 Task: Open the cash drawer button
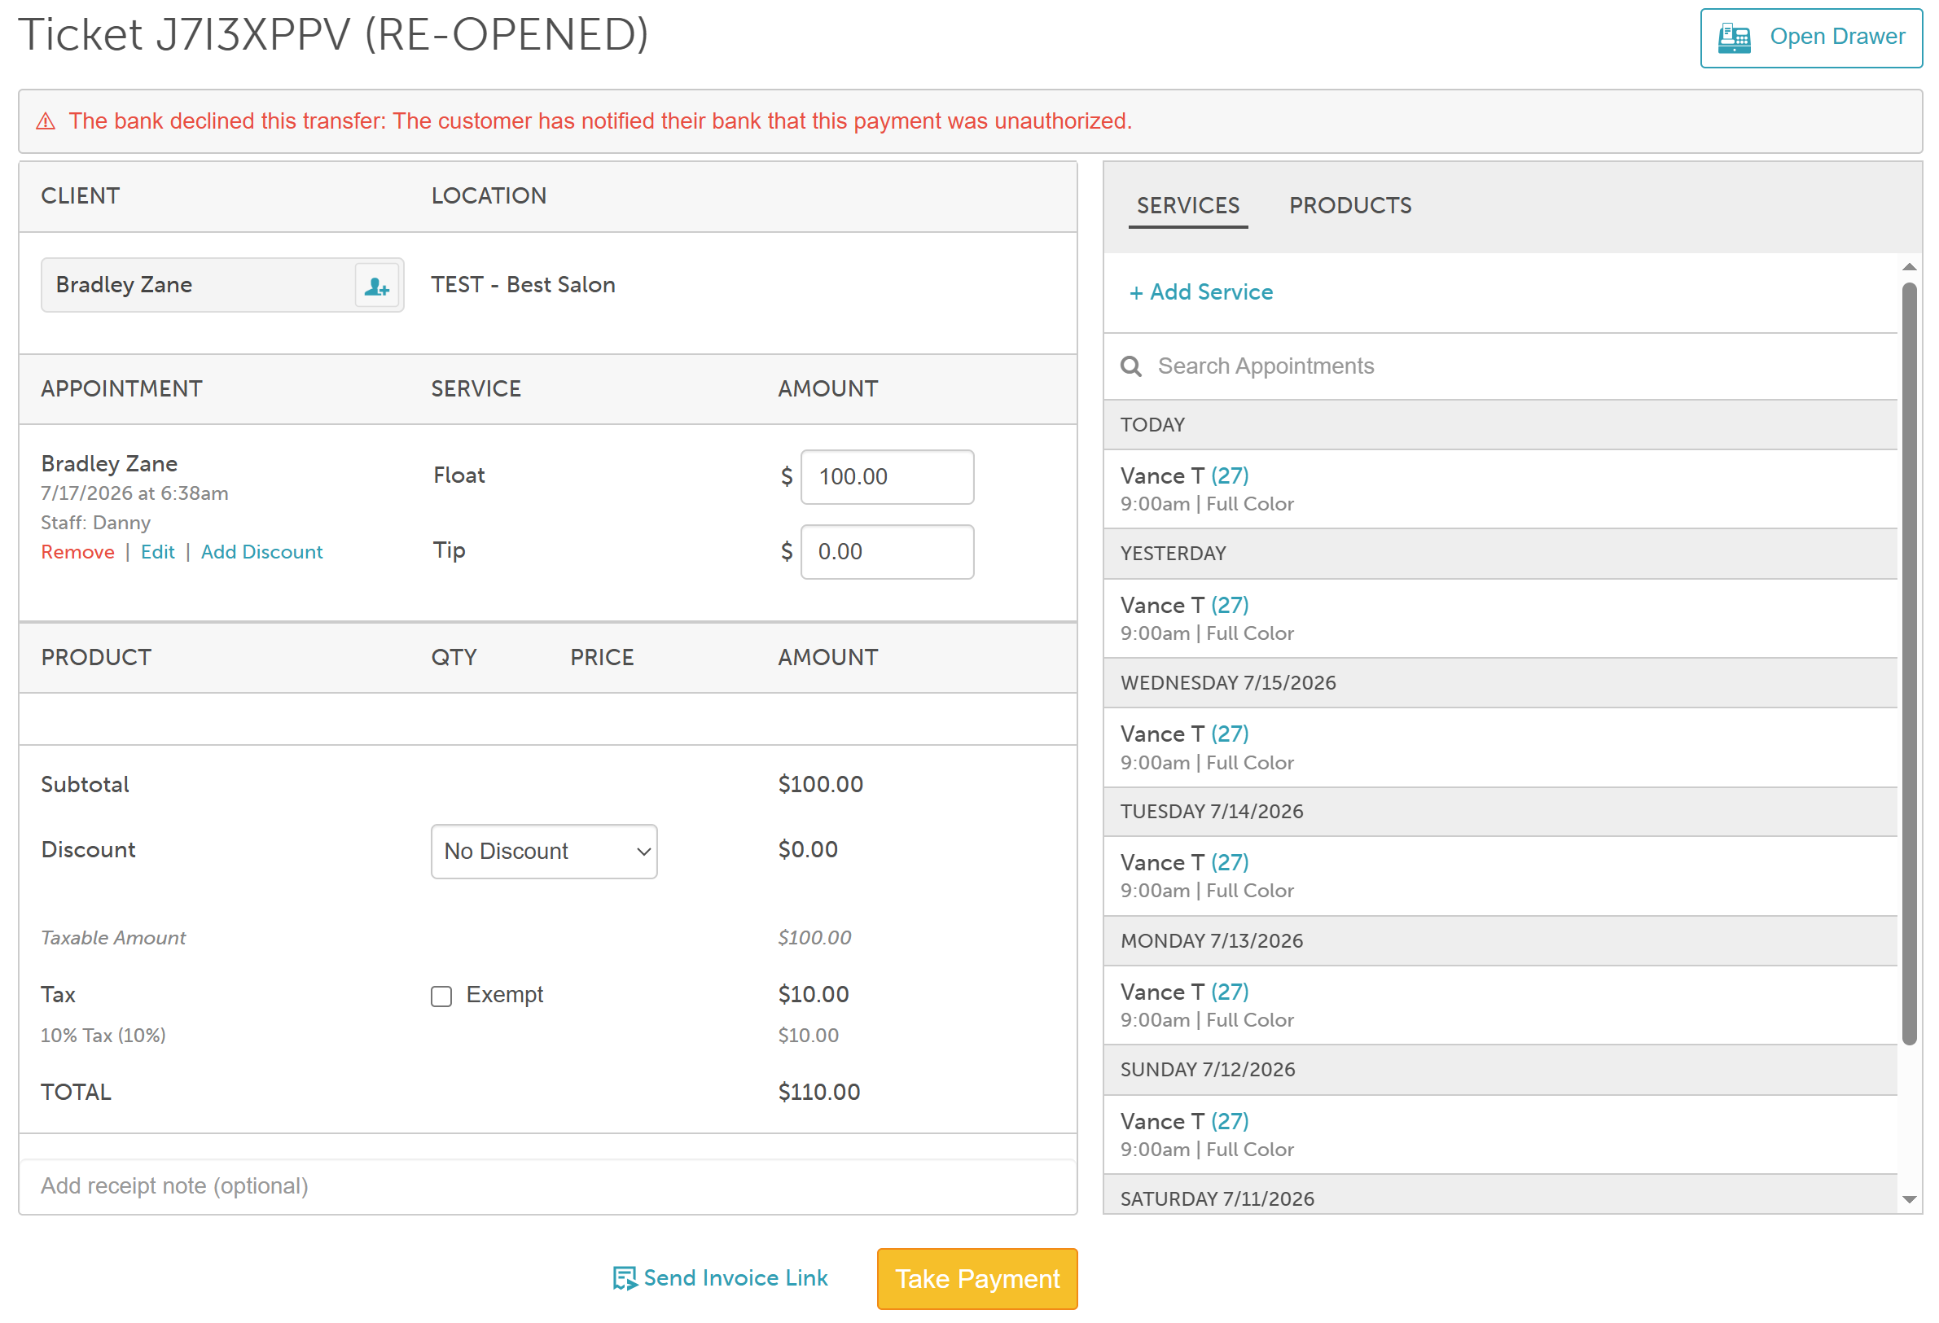click(1811, 38)
